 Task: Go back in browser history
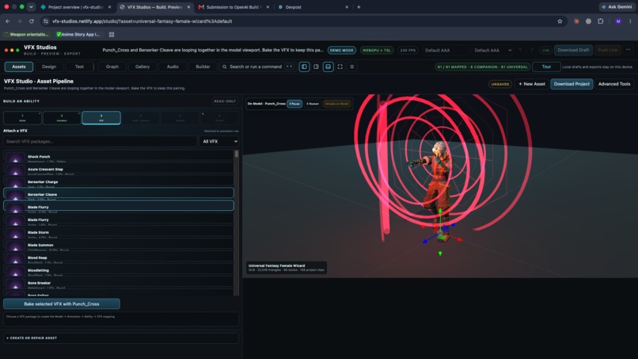click(8, 21)
